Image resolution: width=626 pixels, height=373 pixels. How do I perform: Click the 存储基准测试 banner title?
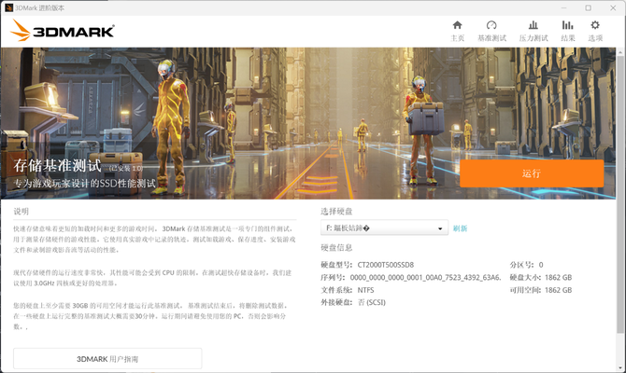pos(58,165)
